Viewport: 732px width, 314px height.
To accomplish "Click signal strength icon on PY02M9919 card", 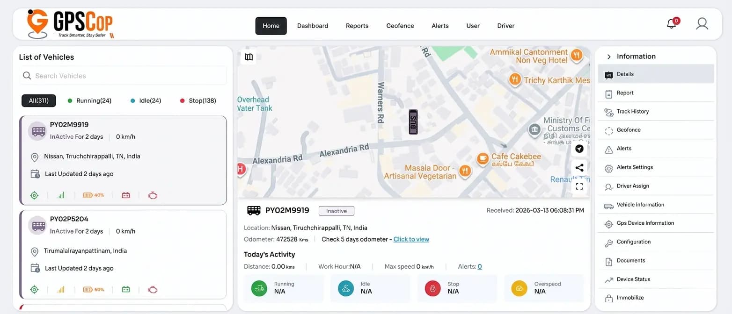I will coord(61,195).
